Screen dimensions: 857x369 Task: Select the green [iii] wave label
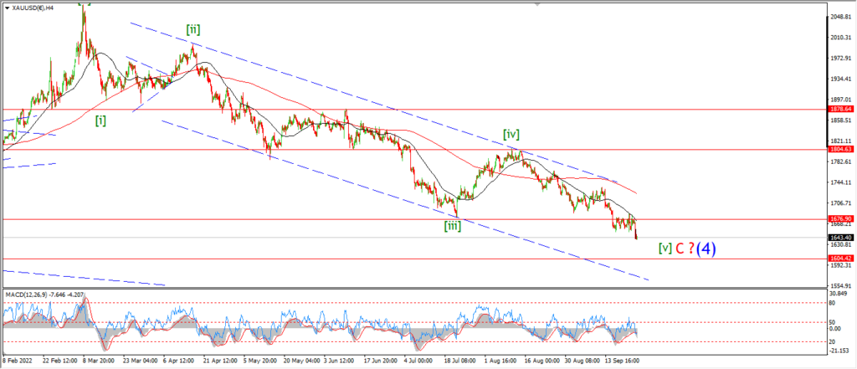click(x=452, y=226)
